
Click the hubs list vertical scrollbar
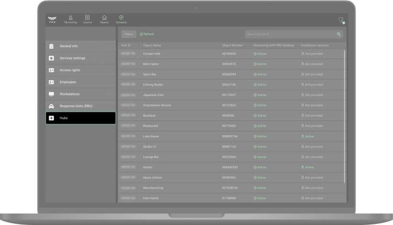(344, 115)
